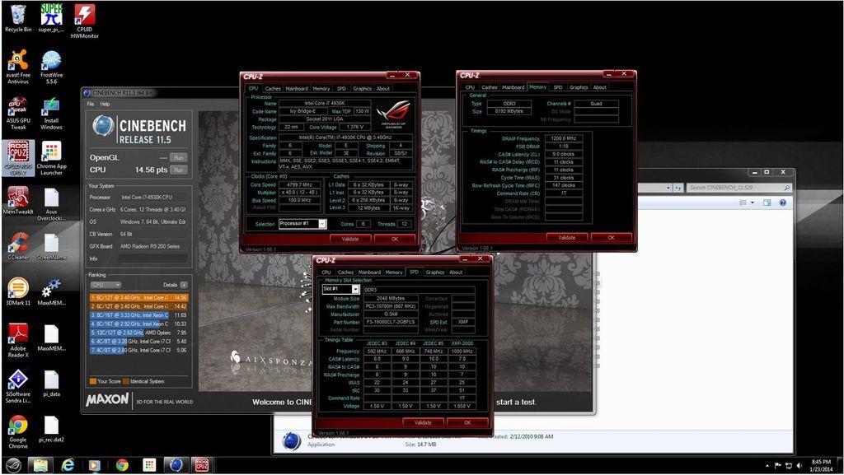Launch Google Chrome desktop icon
Viewport: 844px width, 475px height.
[x=18, y=432]
